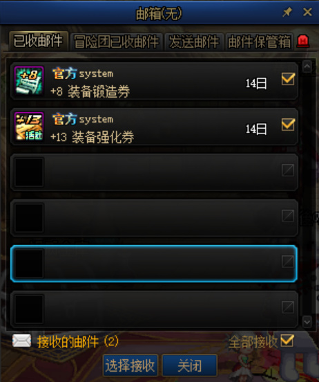Click the scroll down arrow of mail list
319x382 pixels.
(307, 322)
